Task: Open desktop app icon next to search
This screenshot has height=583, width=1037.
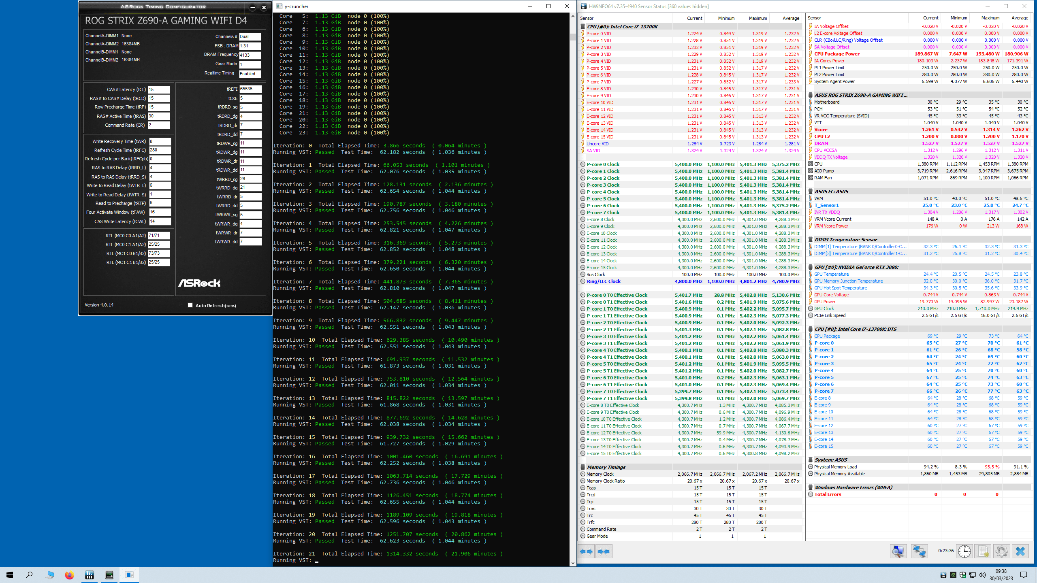Action: point(50,574)
